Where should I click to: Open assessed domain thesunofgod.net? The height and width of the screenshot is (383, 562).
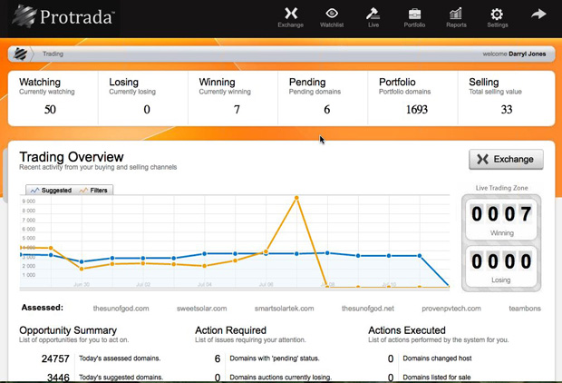(368, 309)
